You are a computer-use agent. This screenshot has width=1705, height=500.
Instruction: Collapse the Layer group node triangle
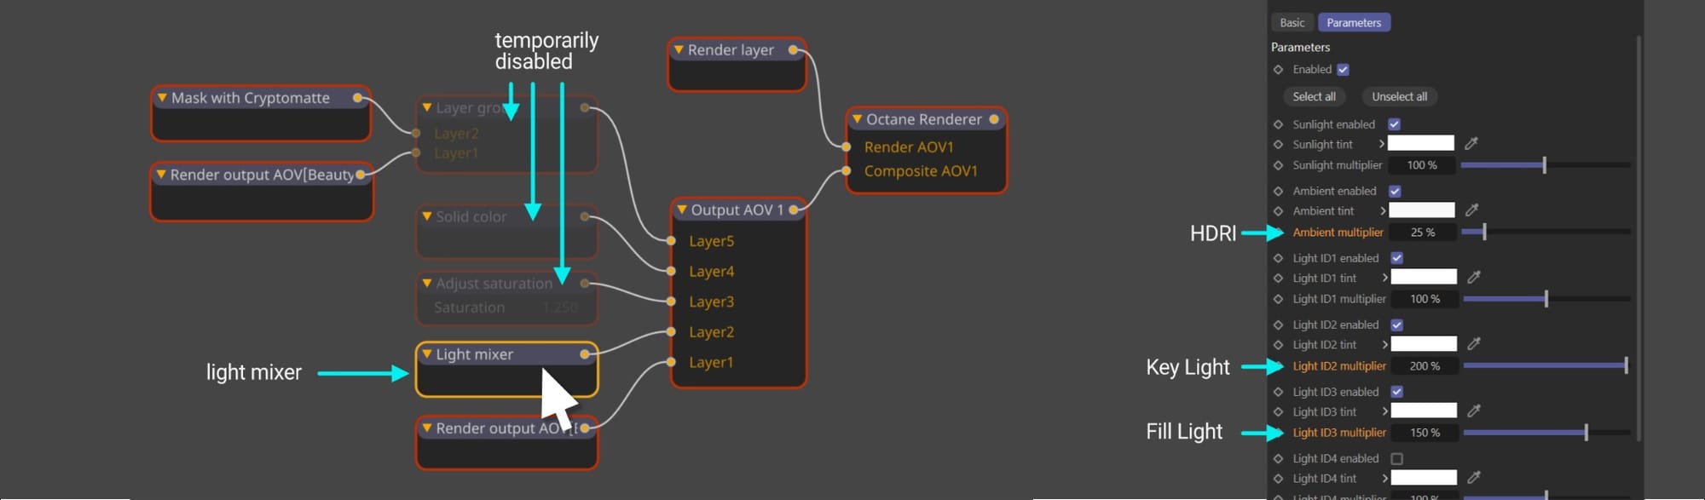point(427,108)
